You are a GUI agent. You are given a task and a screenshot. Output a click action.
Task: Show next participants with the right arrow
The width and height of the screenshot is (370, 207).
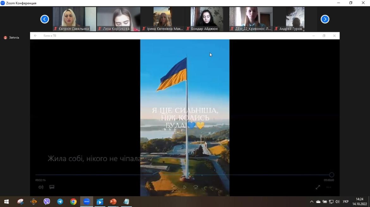pyautogui.click(x=325, y=19)
